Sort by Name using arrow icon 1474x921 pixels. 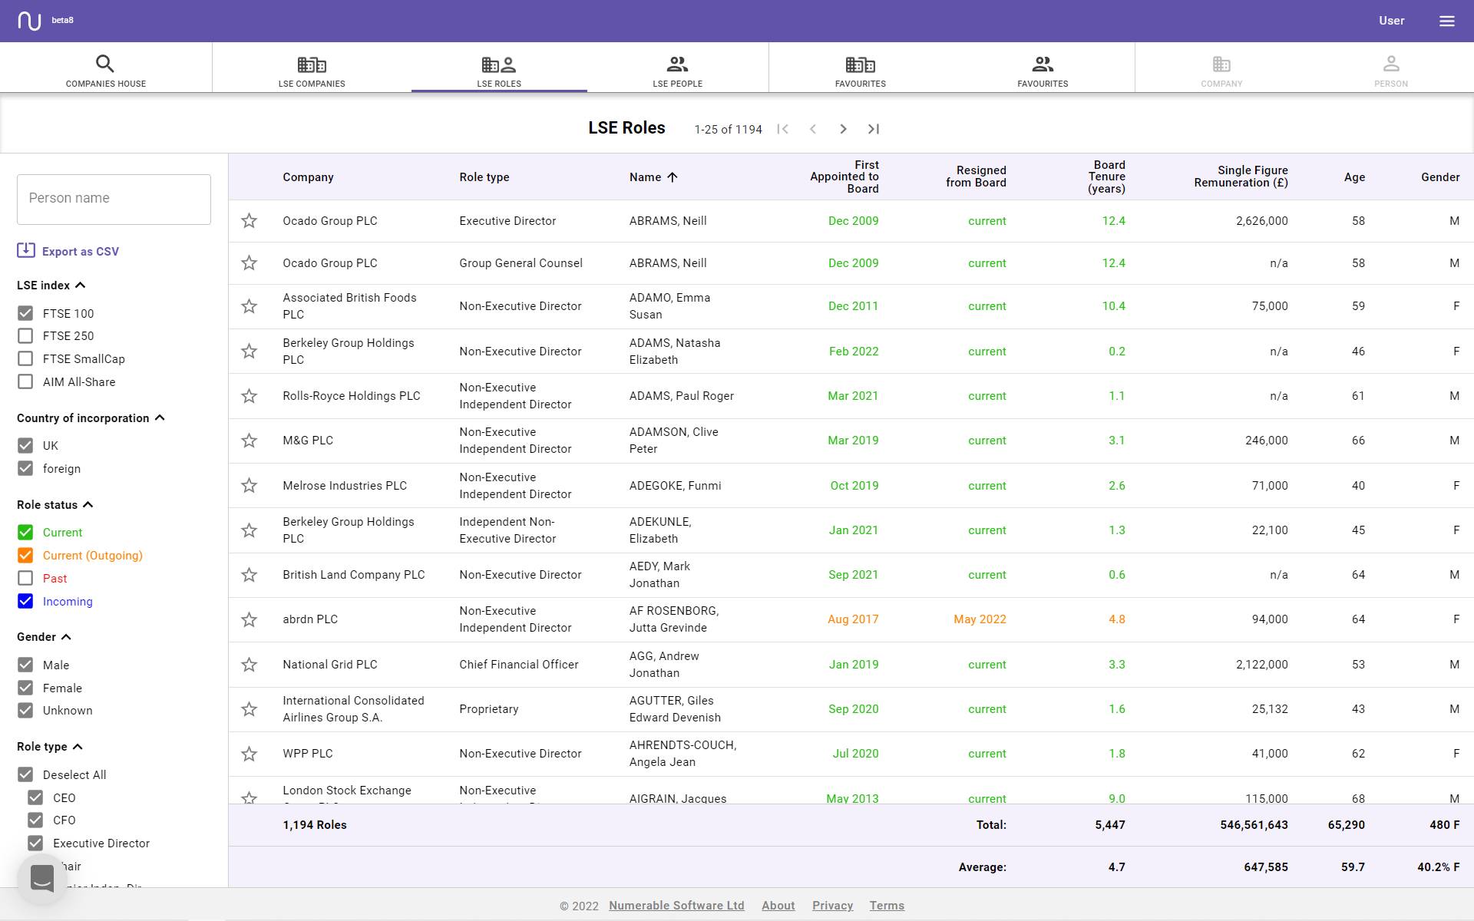(673, 177)
